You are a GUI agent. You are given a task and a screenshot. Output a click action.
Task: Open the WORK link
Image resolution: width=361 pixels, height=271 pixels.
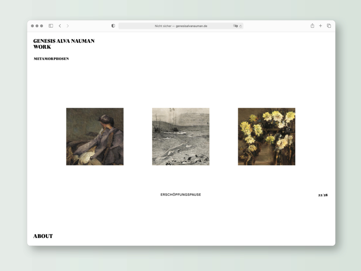pos(42,47)
